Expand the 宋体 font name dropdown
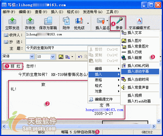163x136 pixels. pos(32,57)
